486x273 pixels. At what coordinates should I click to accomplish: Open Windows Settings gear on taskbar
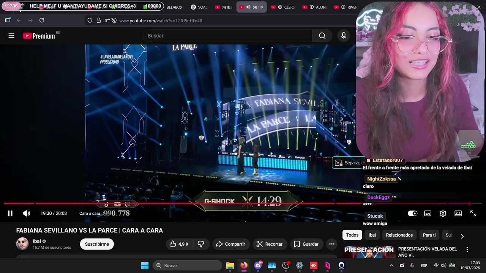[x=300, y=265]
